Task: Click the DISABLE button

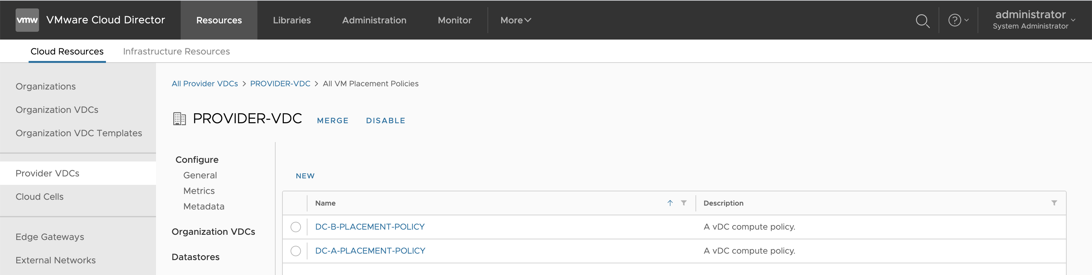Action: 385,121
